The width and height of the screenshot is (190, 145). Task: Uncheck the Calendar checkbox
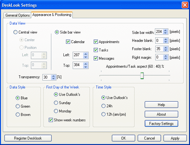pos(68,42)
